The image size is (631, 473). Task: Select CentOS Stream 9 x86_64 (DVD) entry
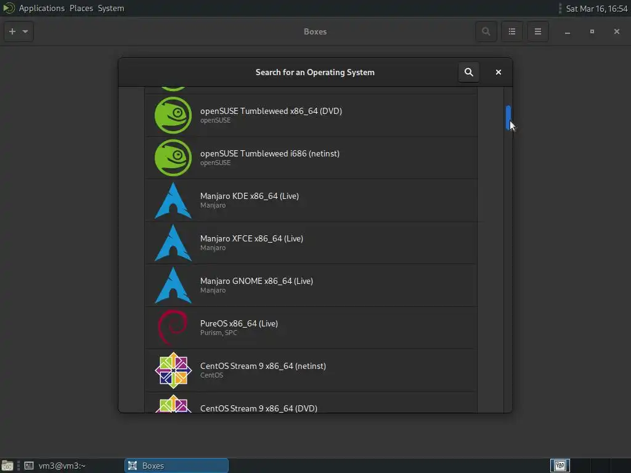click(311, 402)
